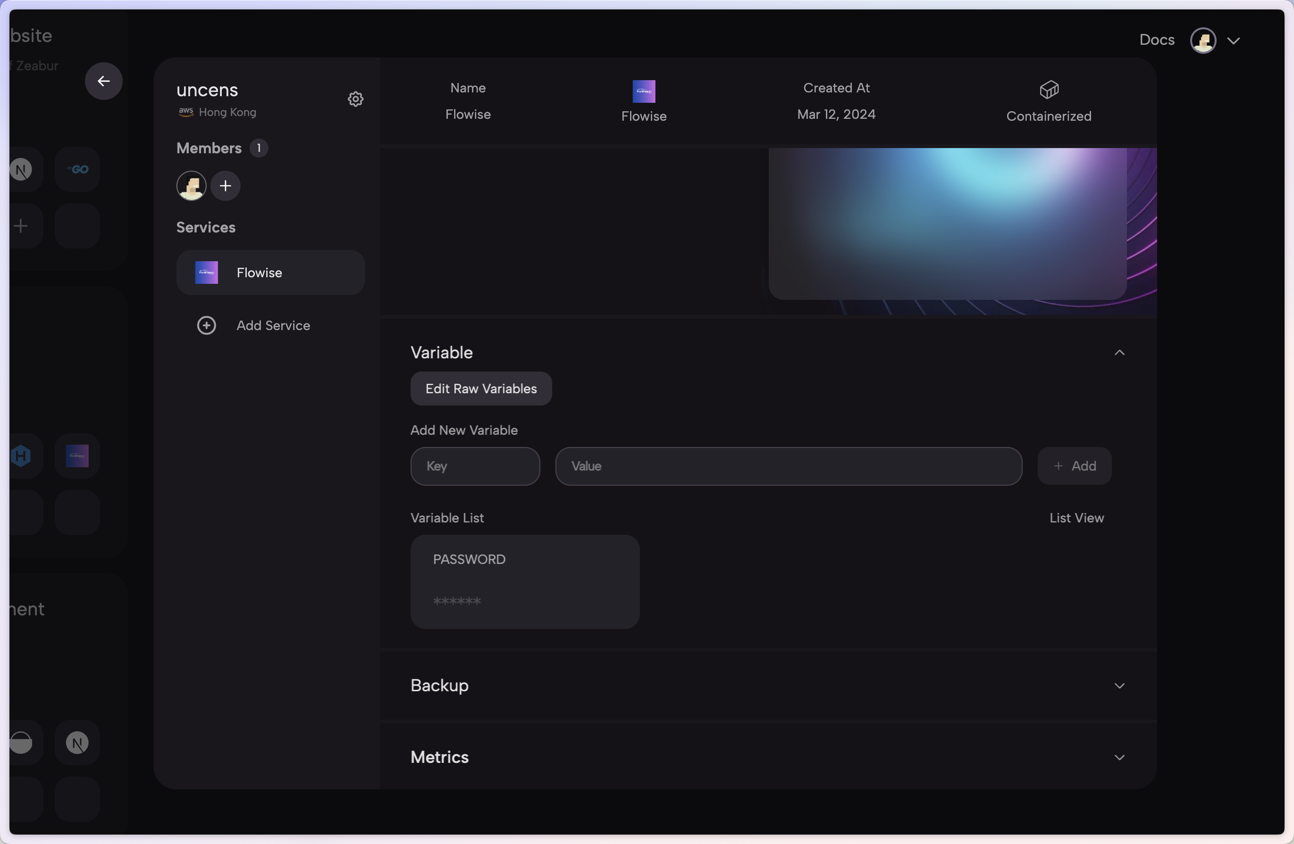Click the Add Service plus circle icon
This screenshot has width=1294, height=844.
pos(206,325)
